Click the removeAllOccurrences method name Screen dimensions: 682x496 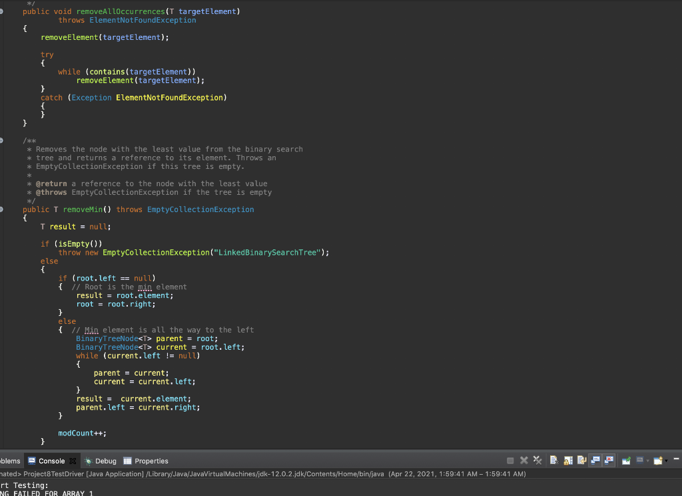point(121,11)
